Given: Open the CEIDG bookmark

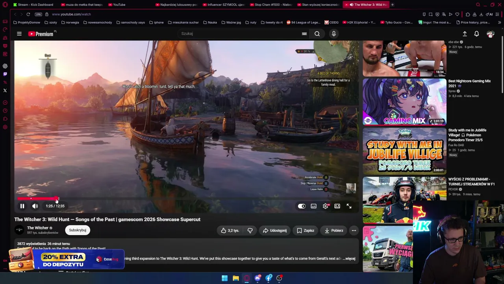Looking at the screenshot, I should click(x=331, y=22).
